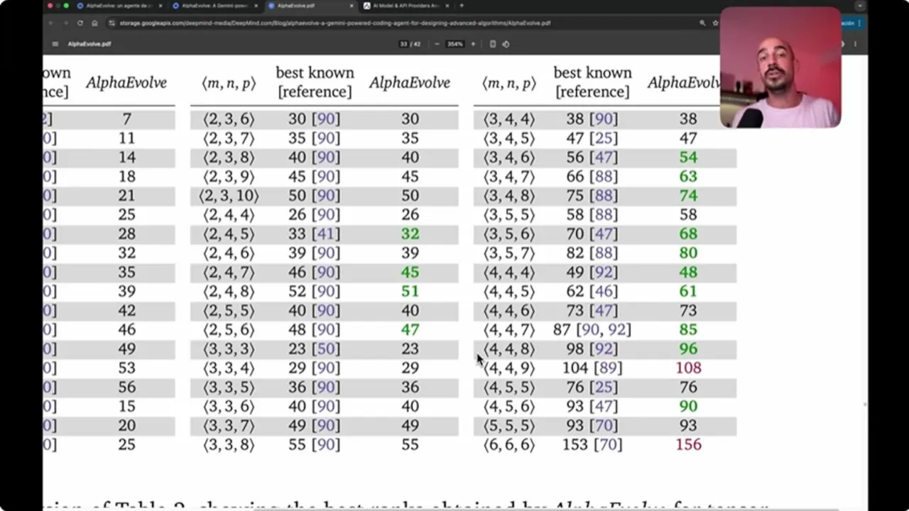Open reference [92] in the ⟨4,4,4⟩ row
Screen dimensions: 909x511
603,272
